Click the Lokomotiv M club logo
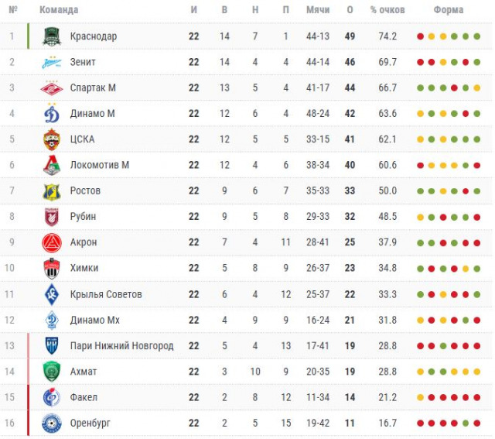 [51, 165]
